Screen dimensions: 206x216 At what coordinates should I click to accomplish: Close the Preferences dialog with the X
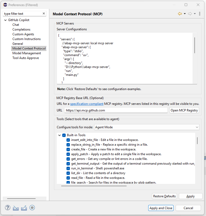198,5
